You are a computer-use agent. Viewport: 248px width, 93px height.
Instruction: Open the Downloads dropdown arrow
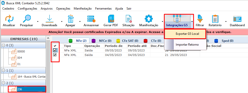pyautogui.click(x=62, y=21)
